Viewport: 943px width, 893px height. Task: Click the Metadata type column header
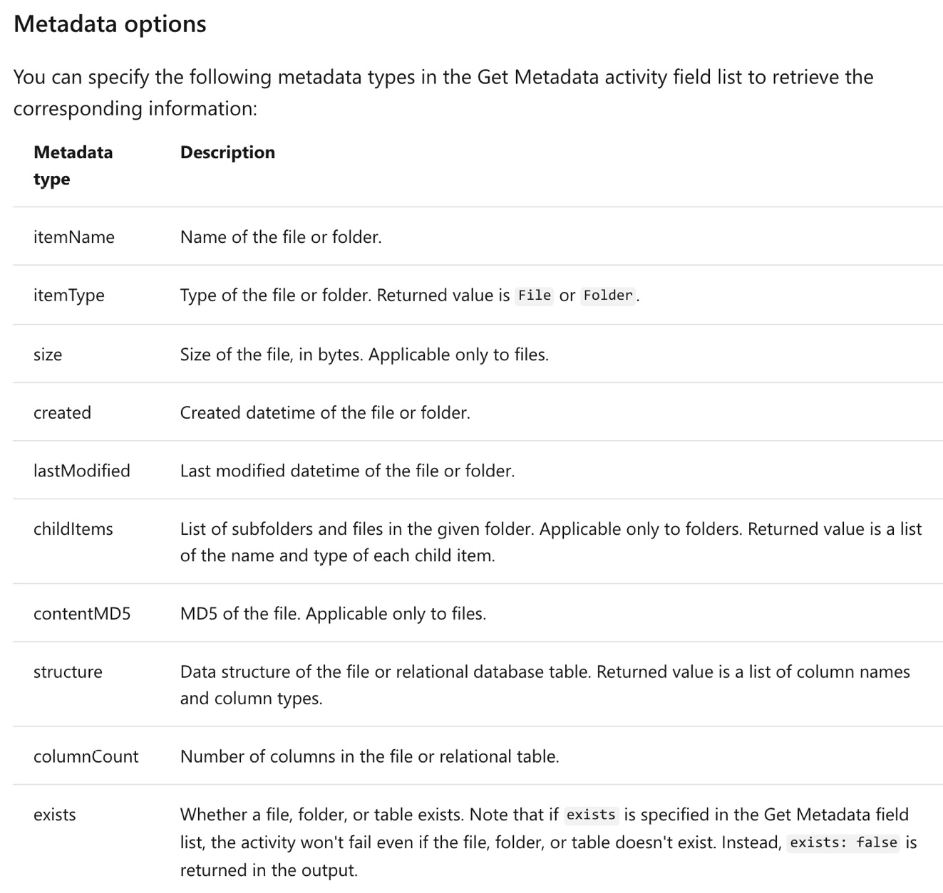(73, 165)
